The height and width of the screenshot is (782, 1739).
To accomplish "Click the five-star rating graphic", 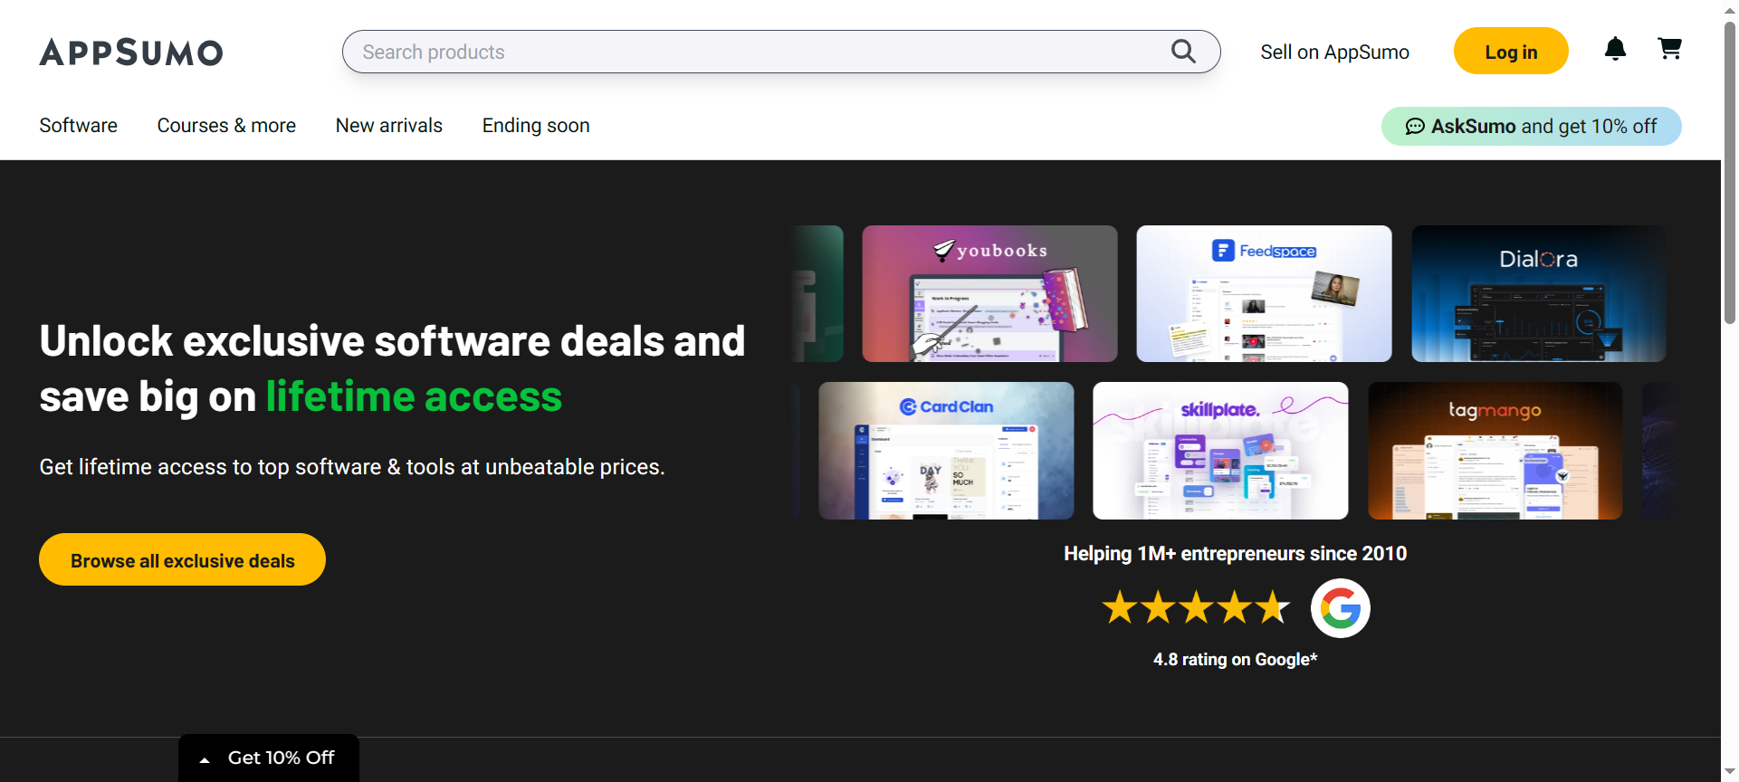I will point(1196,607).
